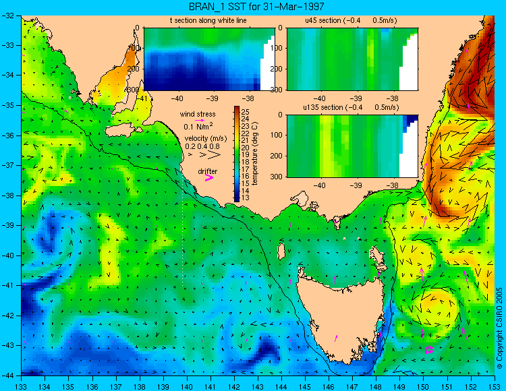The height and width of the screenshot is (391, 506).
Task: Open the u45 section inset plot
Action: [x=352, y=59]
